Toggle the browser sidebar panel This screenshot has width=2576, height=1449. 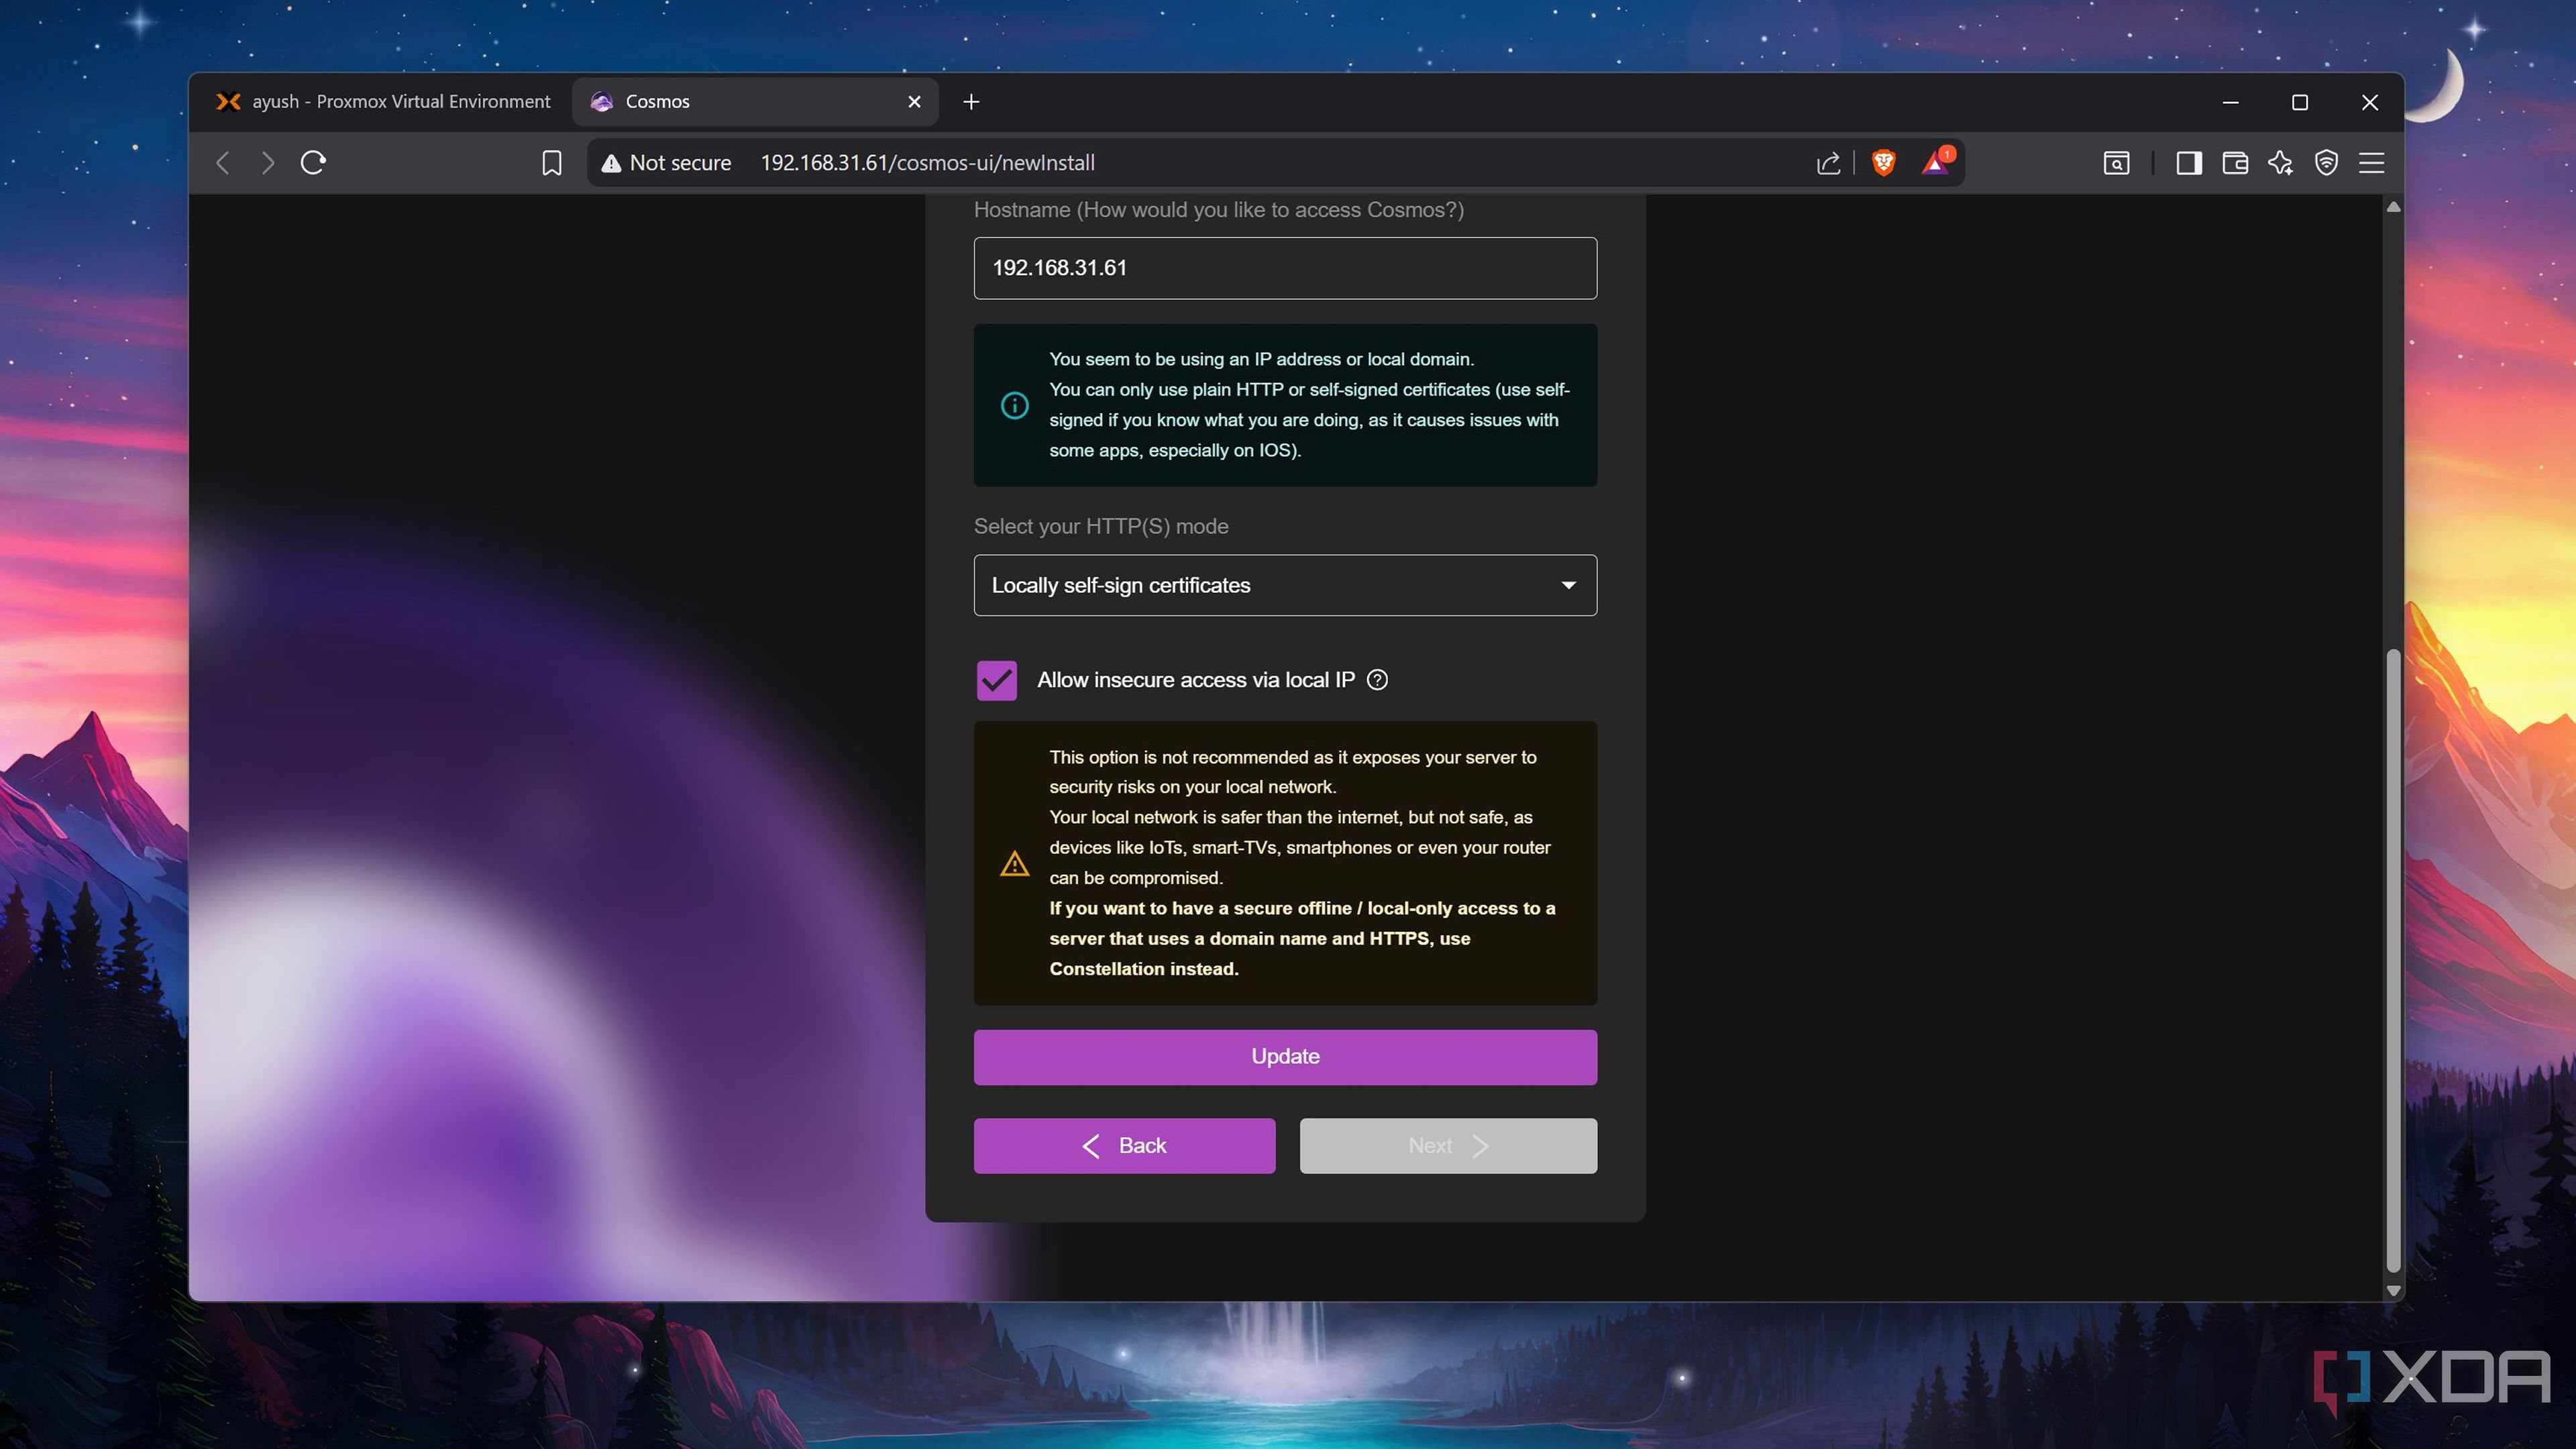click(x=2189, y=163)
